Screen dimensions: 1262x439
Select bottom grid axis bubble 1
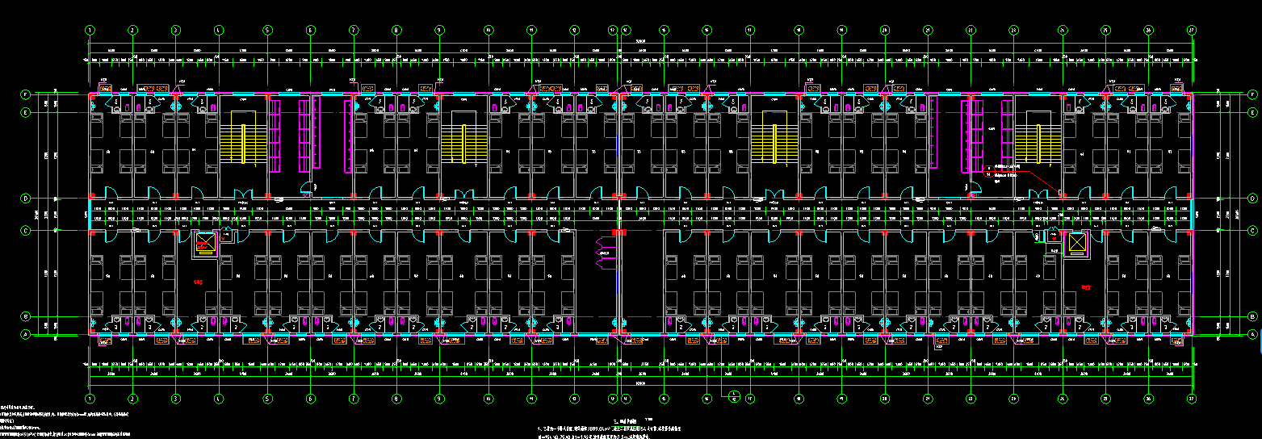click(x=90, y=399)
